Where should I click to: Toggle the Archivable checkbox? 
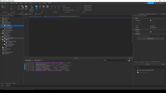151,20
